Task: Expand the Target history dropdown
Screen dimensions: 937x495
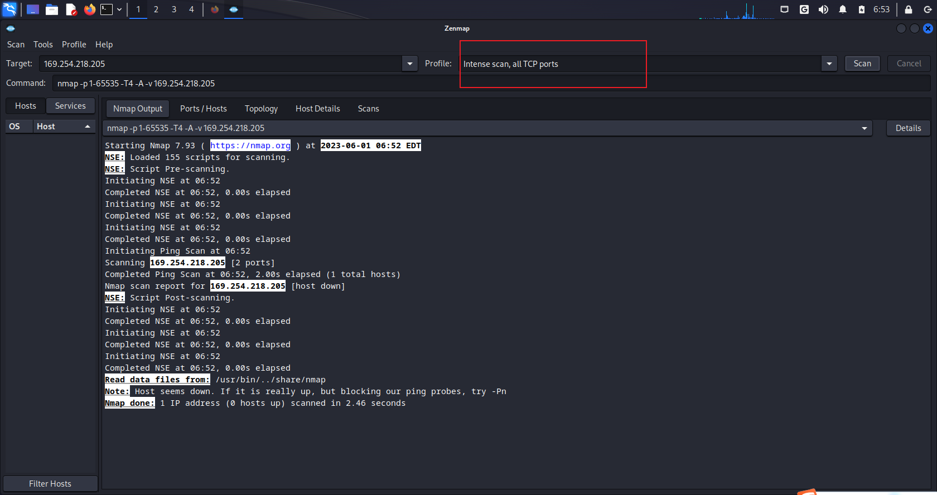Action: coord(410,64)
